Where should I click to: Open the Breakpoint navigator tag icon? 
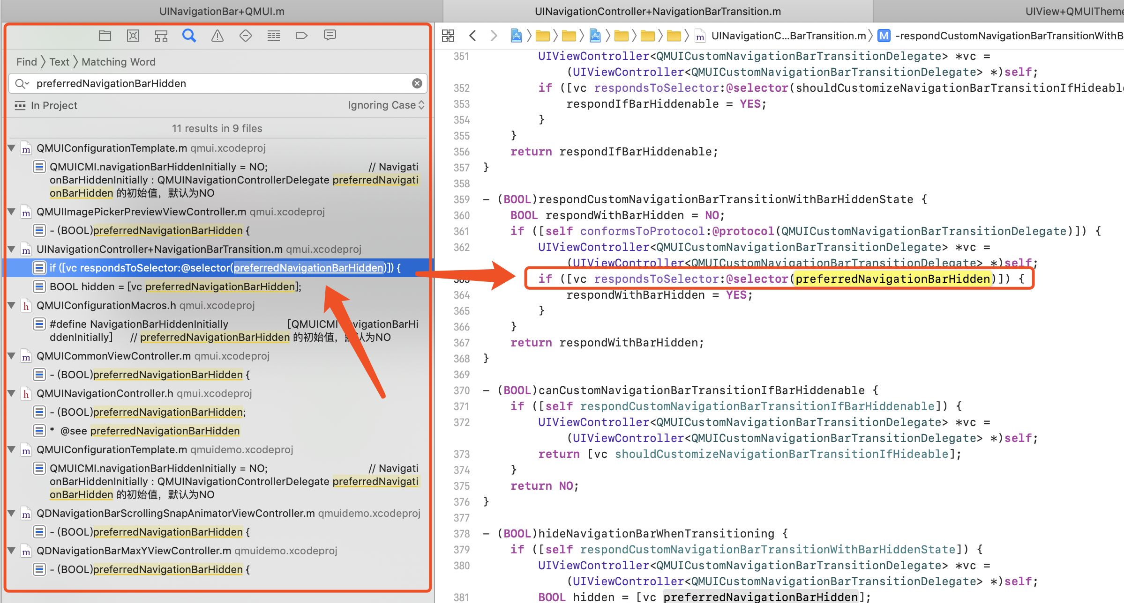[301, 35]
